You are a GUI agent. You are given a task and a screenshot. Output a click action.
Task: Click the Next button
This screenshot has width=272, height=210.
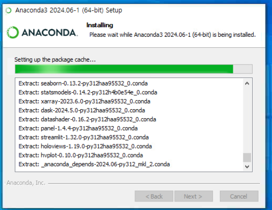pyautogui.click(x=194, y=196)
